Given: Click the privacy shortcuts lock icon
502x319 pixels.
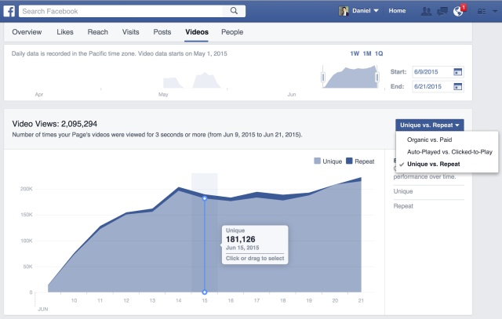Looking at the screenshot, I should click(x=480, y=11).
